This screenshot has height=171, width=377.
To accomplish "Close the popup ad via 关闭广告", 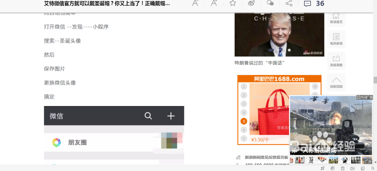I will (x=365, y=97).
